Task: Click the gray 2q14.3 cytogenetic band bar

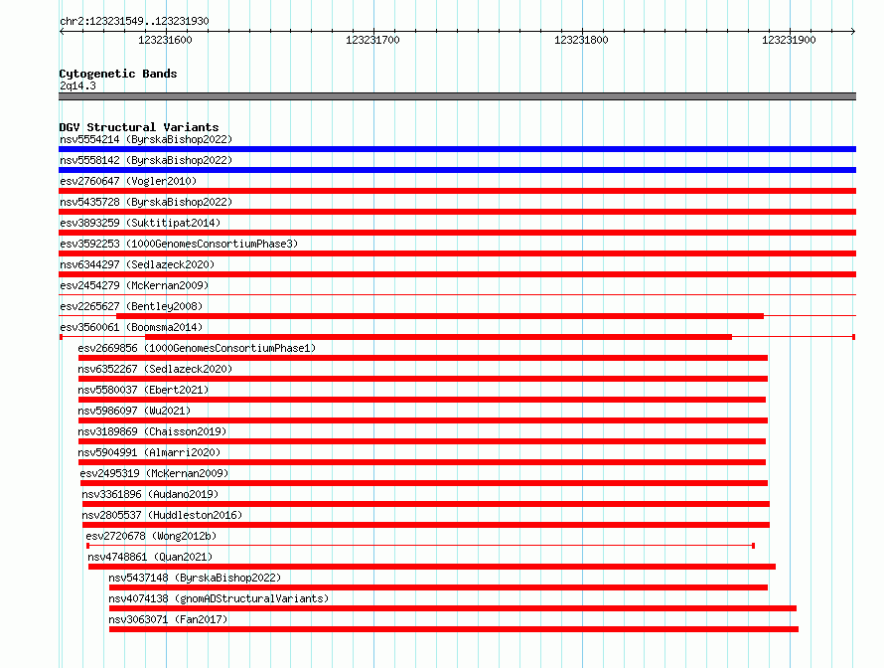Action: (x=457, y=96)
